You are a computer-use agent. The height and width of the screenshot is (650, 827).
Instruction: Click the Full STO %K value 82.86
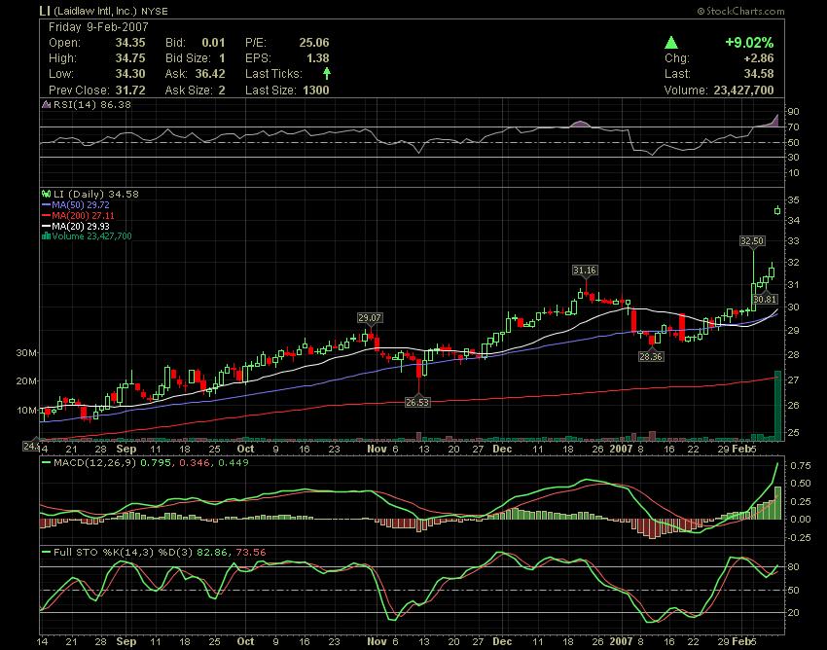coord(212,553)
